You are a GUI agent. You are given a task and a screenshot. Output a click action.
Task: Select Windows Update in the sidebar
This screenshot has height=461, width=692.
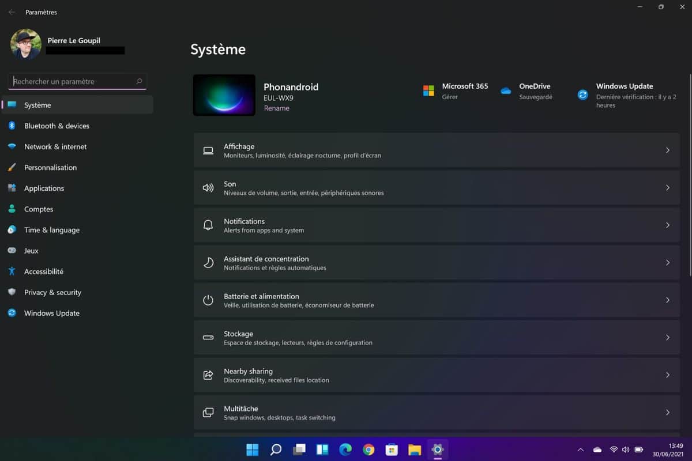point(78,313)
